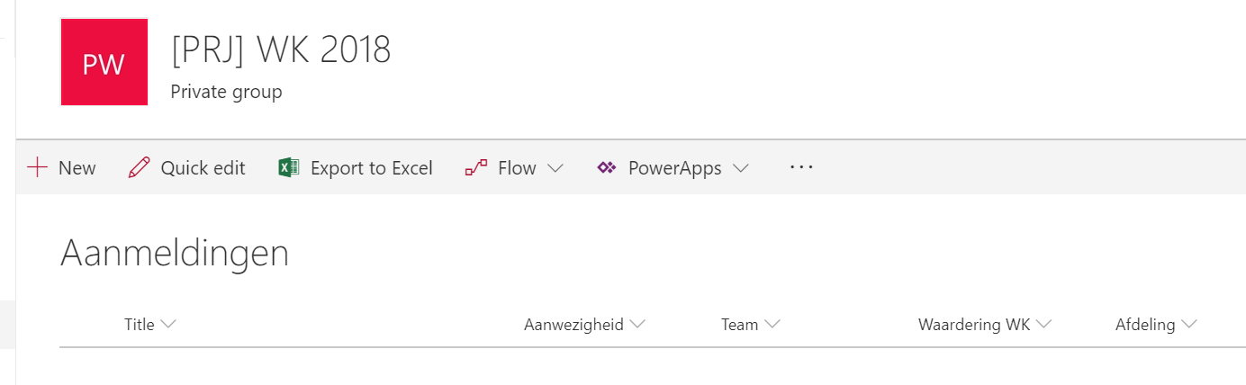Open the Afdeling column header menu
Image resolution: width=1246 pixels, height=385 pixels.
pyautogui.click(x=1156, y=325)
